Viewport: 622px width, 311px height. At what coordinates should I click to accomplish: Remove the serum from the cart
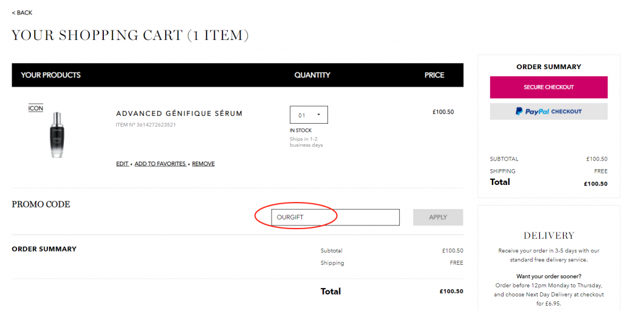(203, 164)
